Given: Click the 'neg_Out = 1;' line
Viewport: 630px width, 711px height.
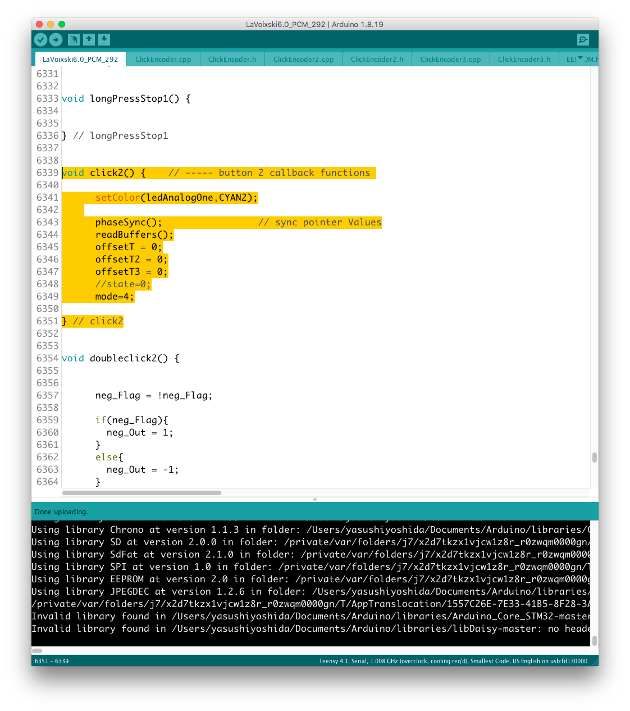Looking at the screenshot, I should [x=140, y=432].
